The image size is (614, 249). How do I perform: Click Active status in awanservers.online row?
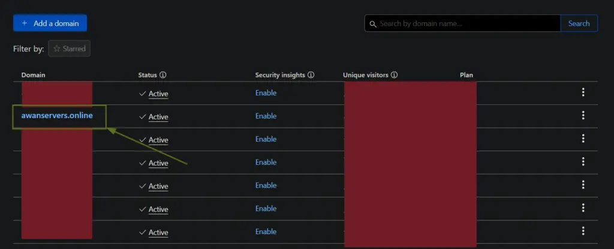(x=158, y=117)
